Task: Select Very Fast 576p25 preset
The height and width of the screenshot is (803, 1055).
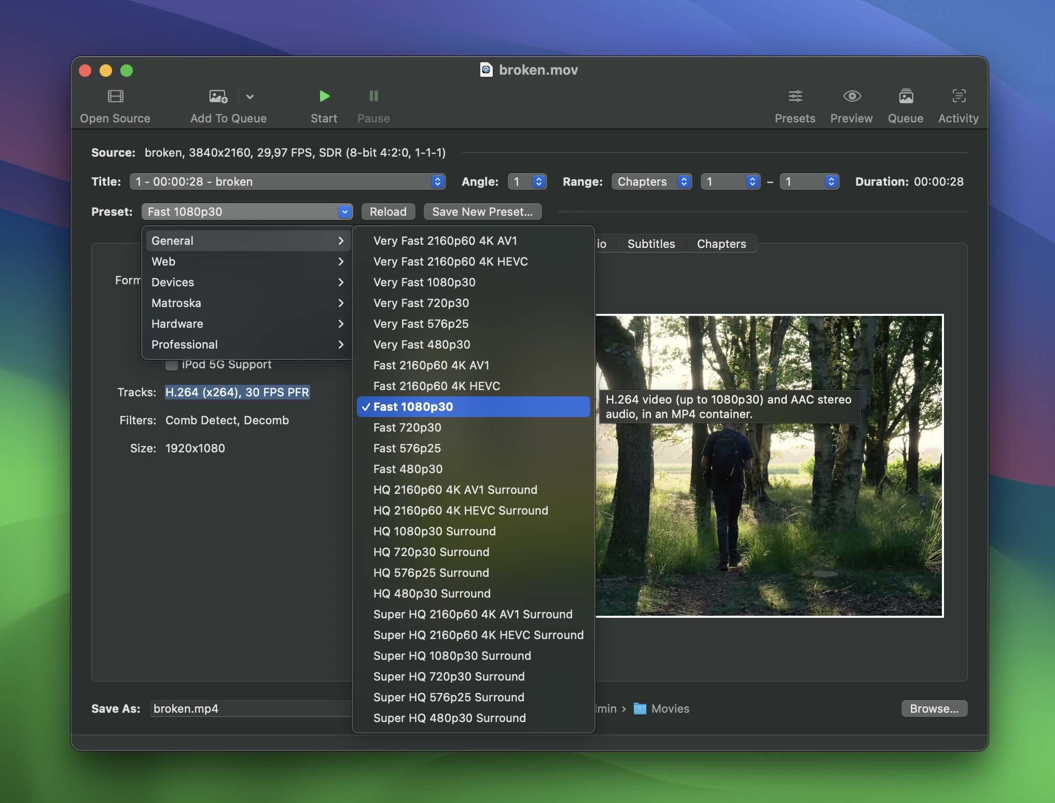Action: 474,324
